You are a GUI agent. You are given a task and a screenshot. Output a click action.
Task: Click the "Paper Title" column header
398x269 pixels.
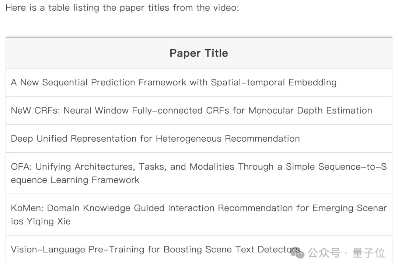click(x=199, y=53)
